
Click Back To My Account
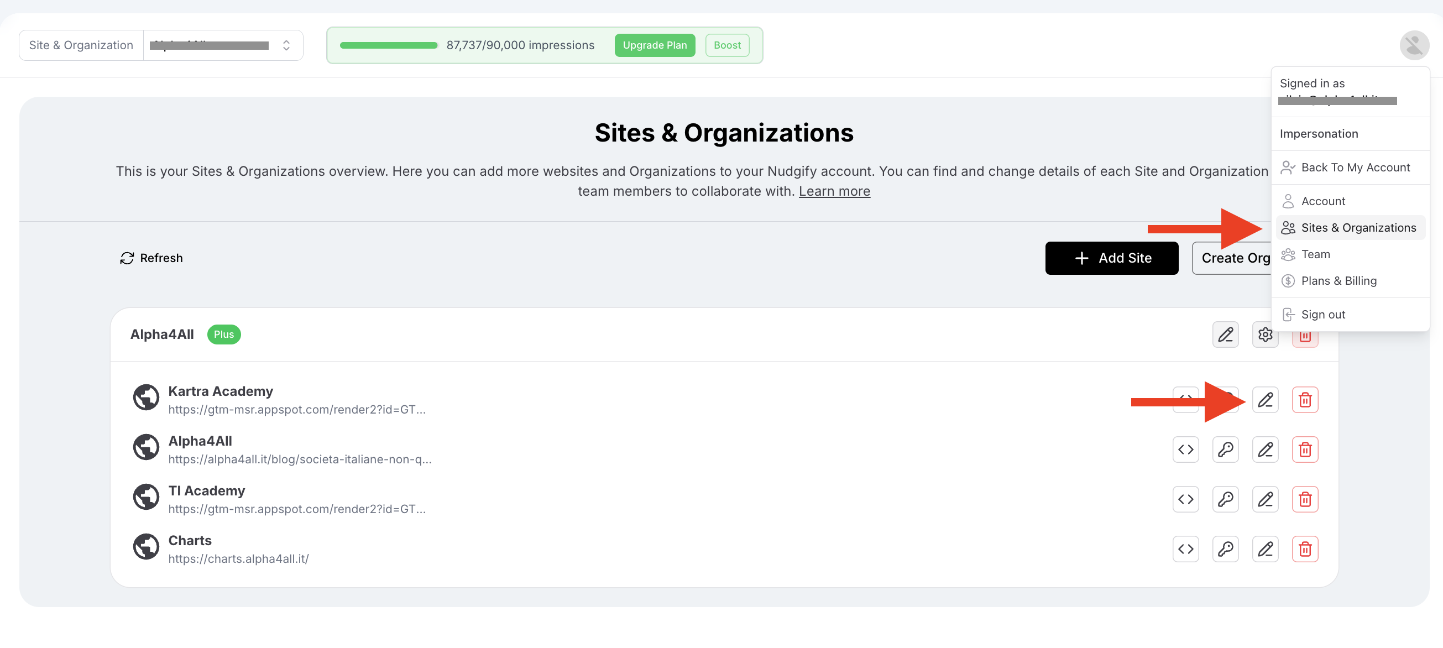coord(1355,168)
